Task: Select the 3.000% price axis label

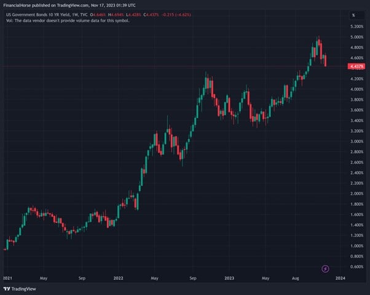Action: click(356, 141)
